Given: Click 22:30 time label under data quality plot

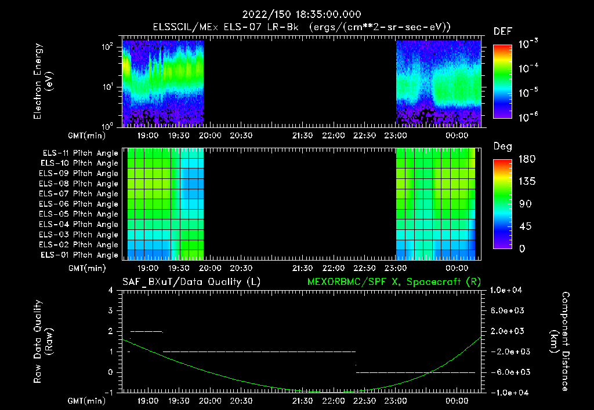Looking at the screenshot, I should point(364,401).
